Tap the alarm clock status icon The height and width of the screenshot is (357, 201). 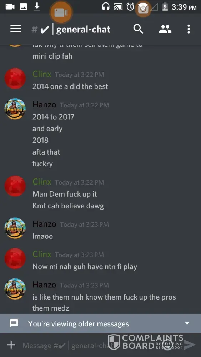[x=130, y=7]
